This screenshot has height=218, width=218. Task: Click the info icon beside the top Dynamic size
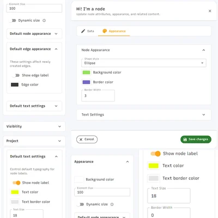pyautogui.click(x=44, y=21)
